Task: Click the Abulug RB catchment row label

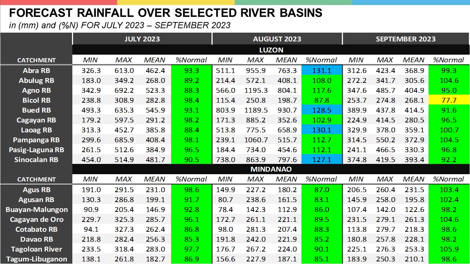Action: 36,80
